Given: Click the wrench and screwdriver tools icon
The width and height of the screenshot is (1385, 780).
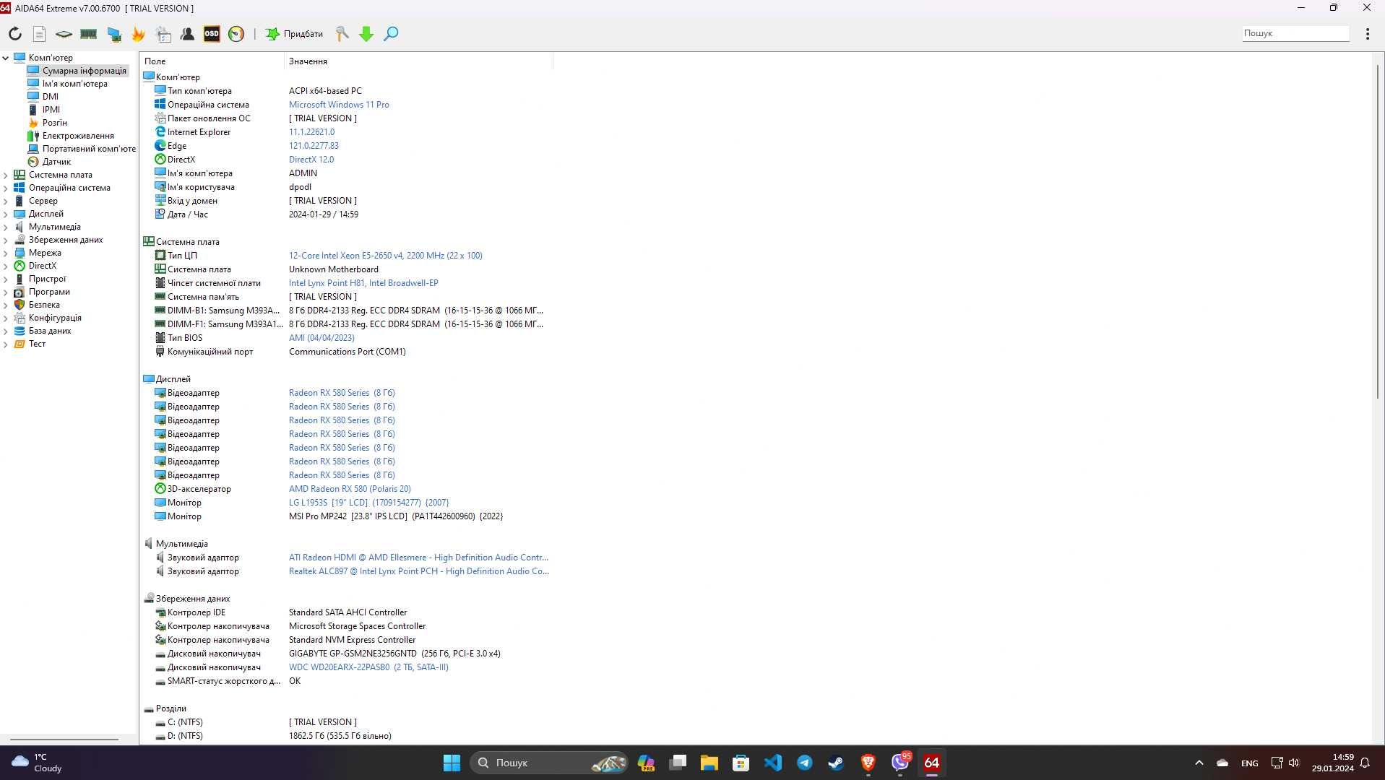Looking at the screenshot, I should 342,34.
